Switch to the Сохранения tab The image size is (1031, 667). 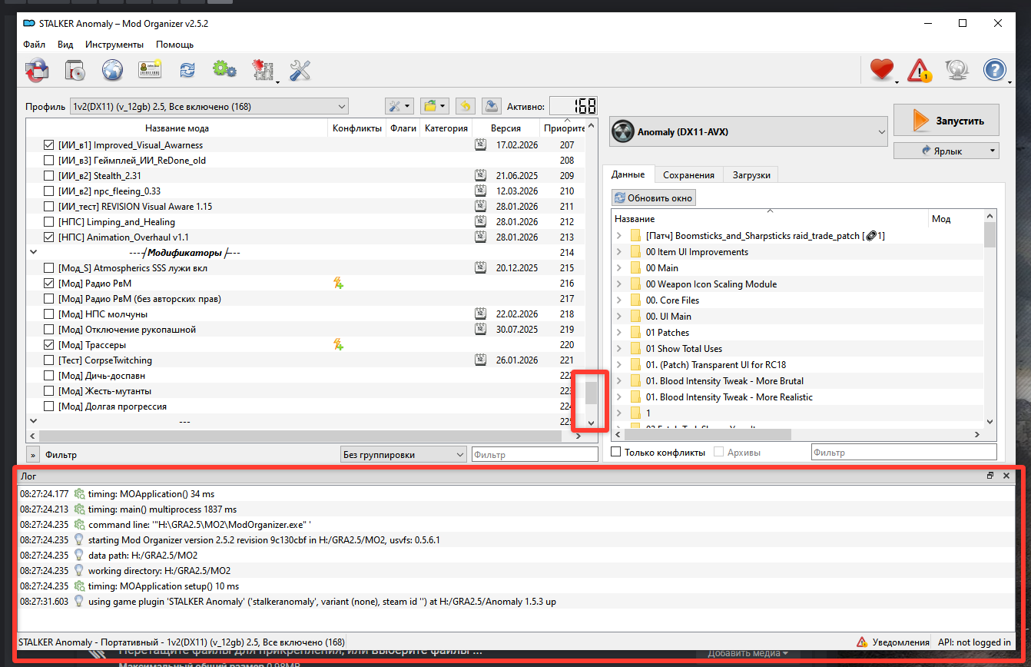[689, 175]
